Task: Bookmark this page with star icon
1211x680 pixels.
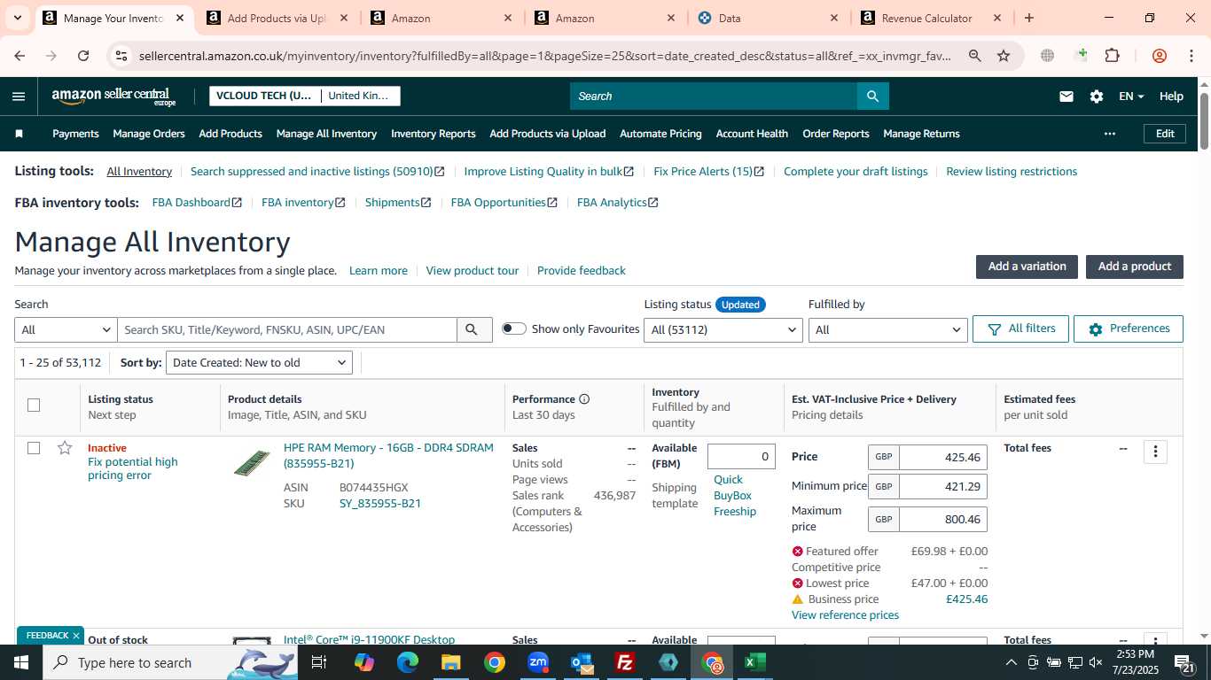Action: 1004,56
